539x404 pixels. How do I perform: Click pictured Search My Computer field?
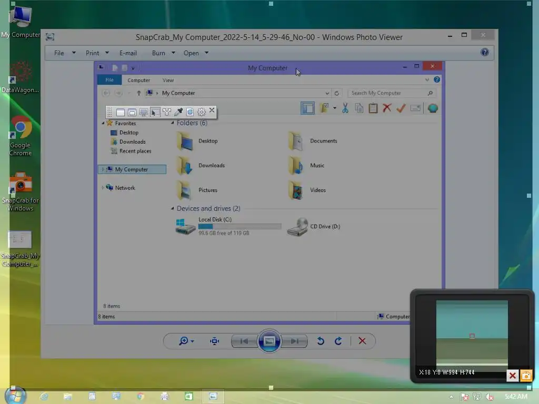click(x=392, y=93)
